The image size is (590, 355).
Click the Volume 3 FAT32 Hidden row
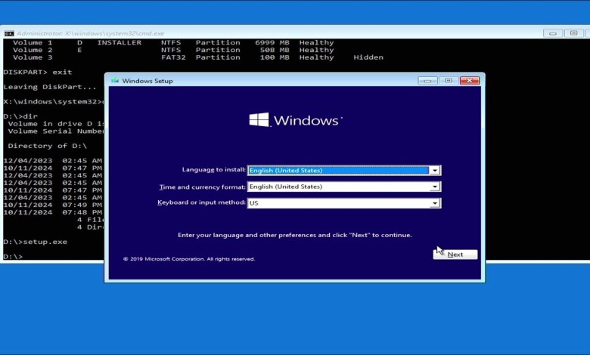(x=198, y=57)
